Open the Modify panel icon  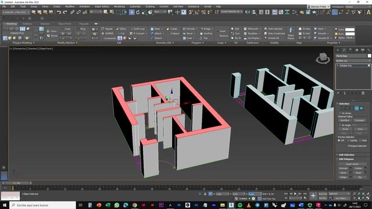344,50
